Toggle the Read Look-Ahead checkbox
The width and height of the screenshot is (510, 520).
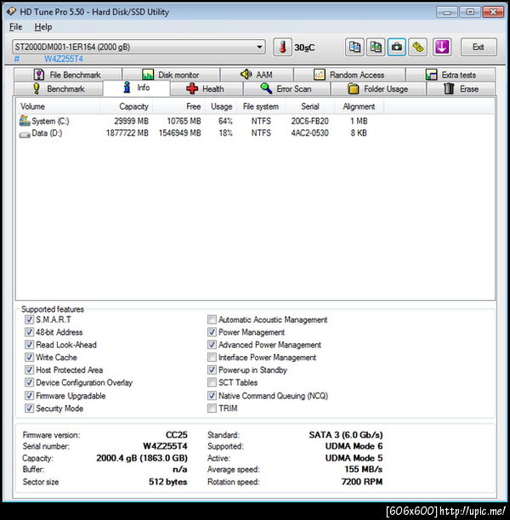click(29, 345)
